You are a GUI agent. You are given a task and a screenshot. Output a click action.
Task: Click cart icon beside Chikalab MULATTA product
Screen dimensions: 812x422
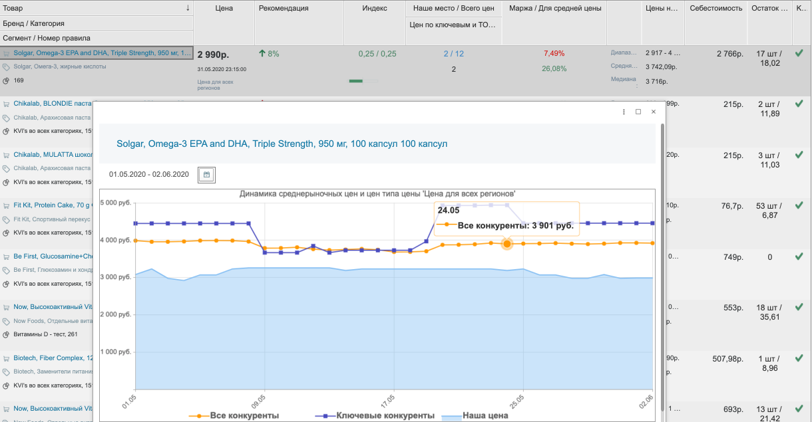click(6, 155)
